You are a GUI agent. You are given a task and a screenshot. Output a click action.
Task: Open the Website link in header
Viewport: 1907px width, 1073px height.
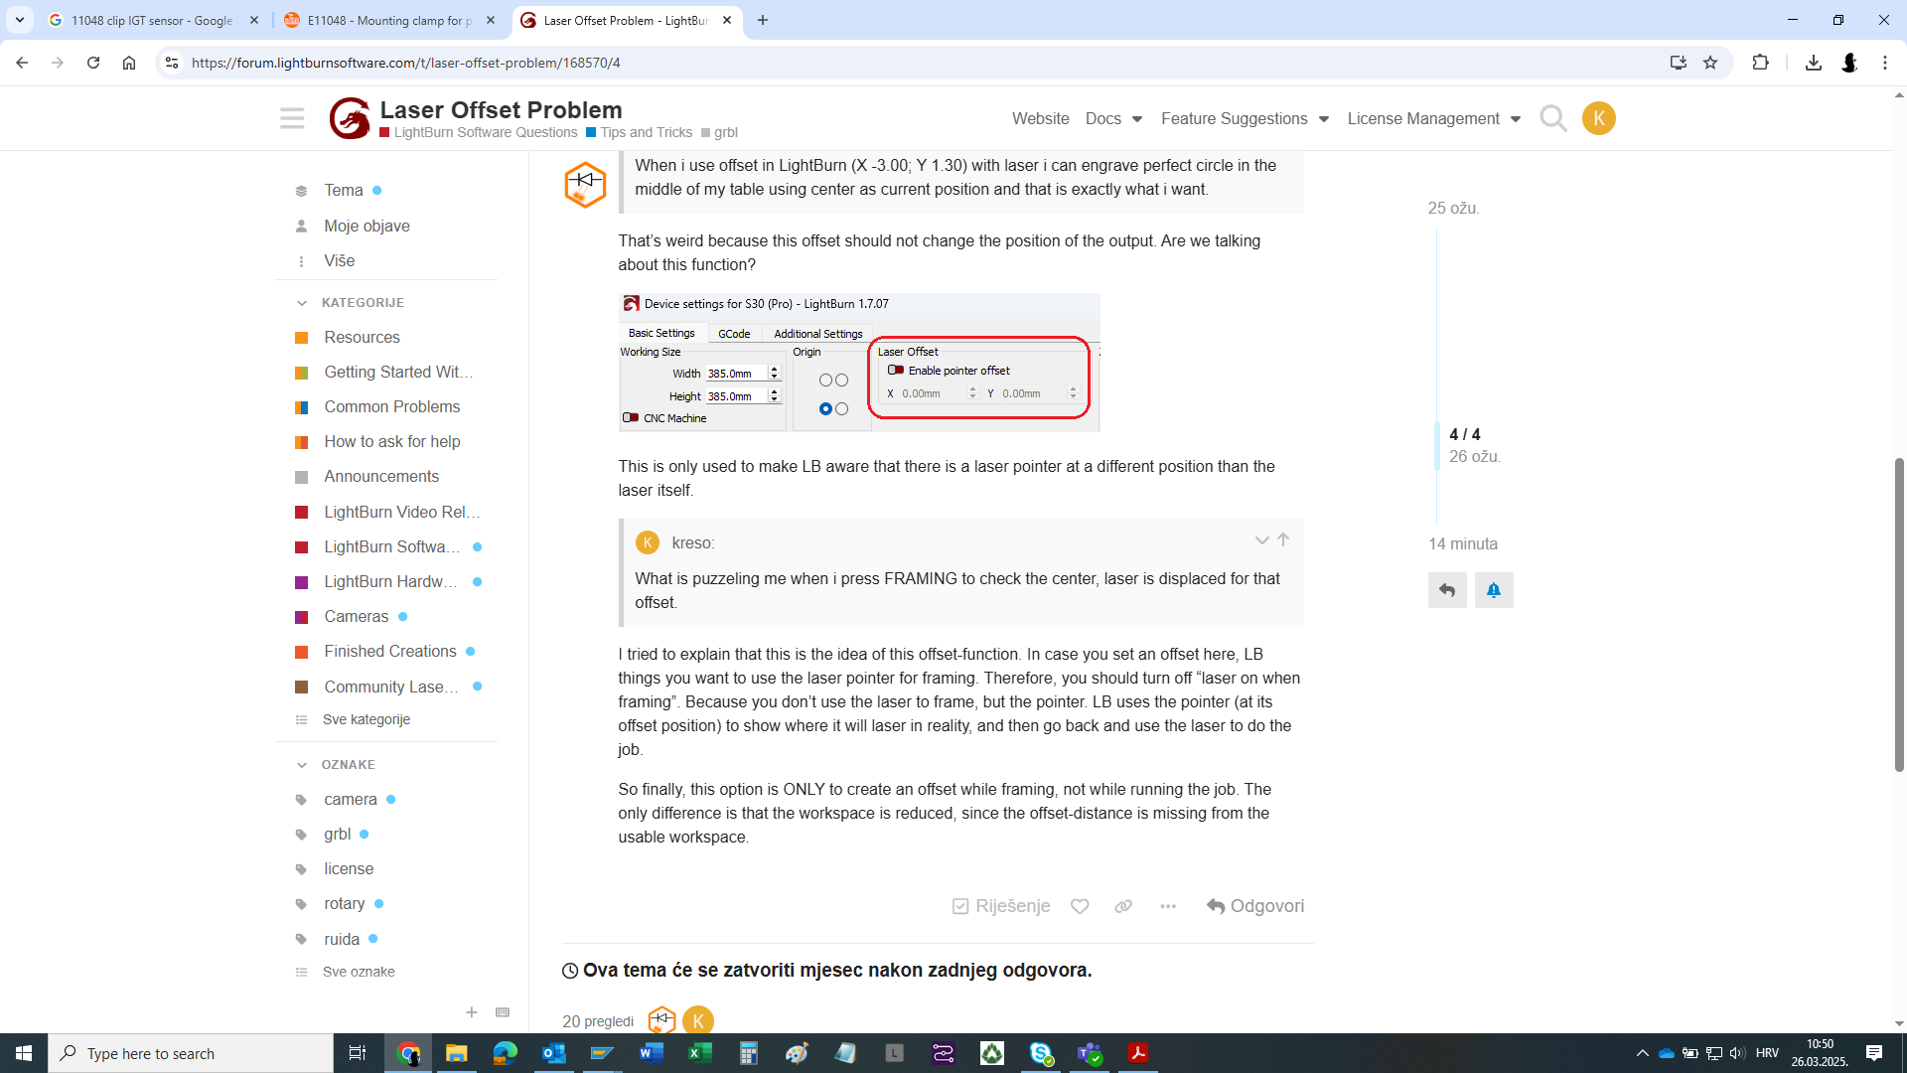(x=1040, y=118)
